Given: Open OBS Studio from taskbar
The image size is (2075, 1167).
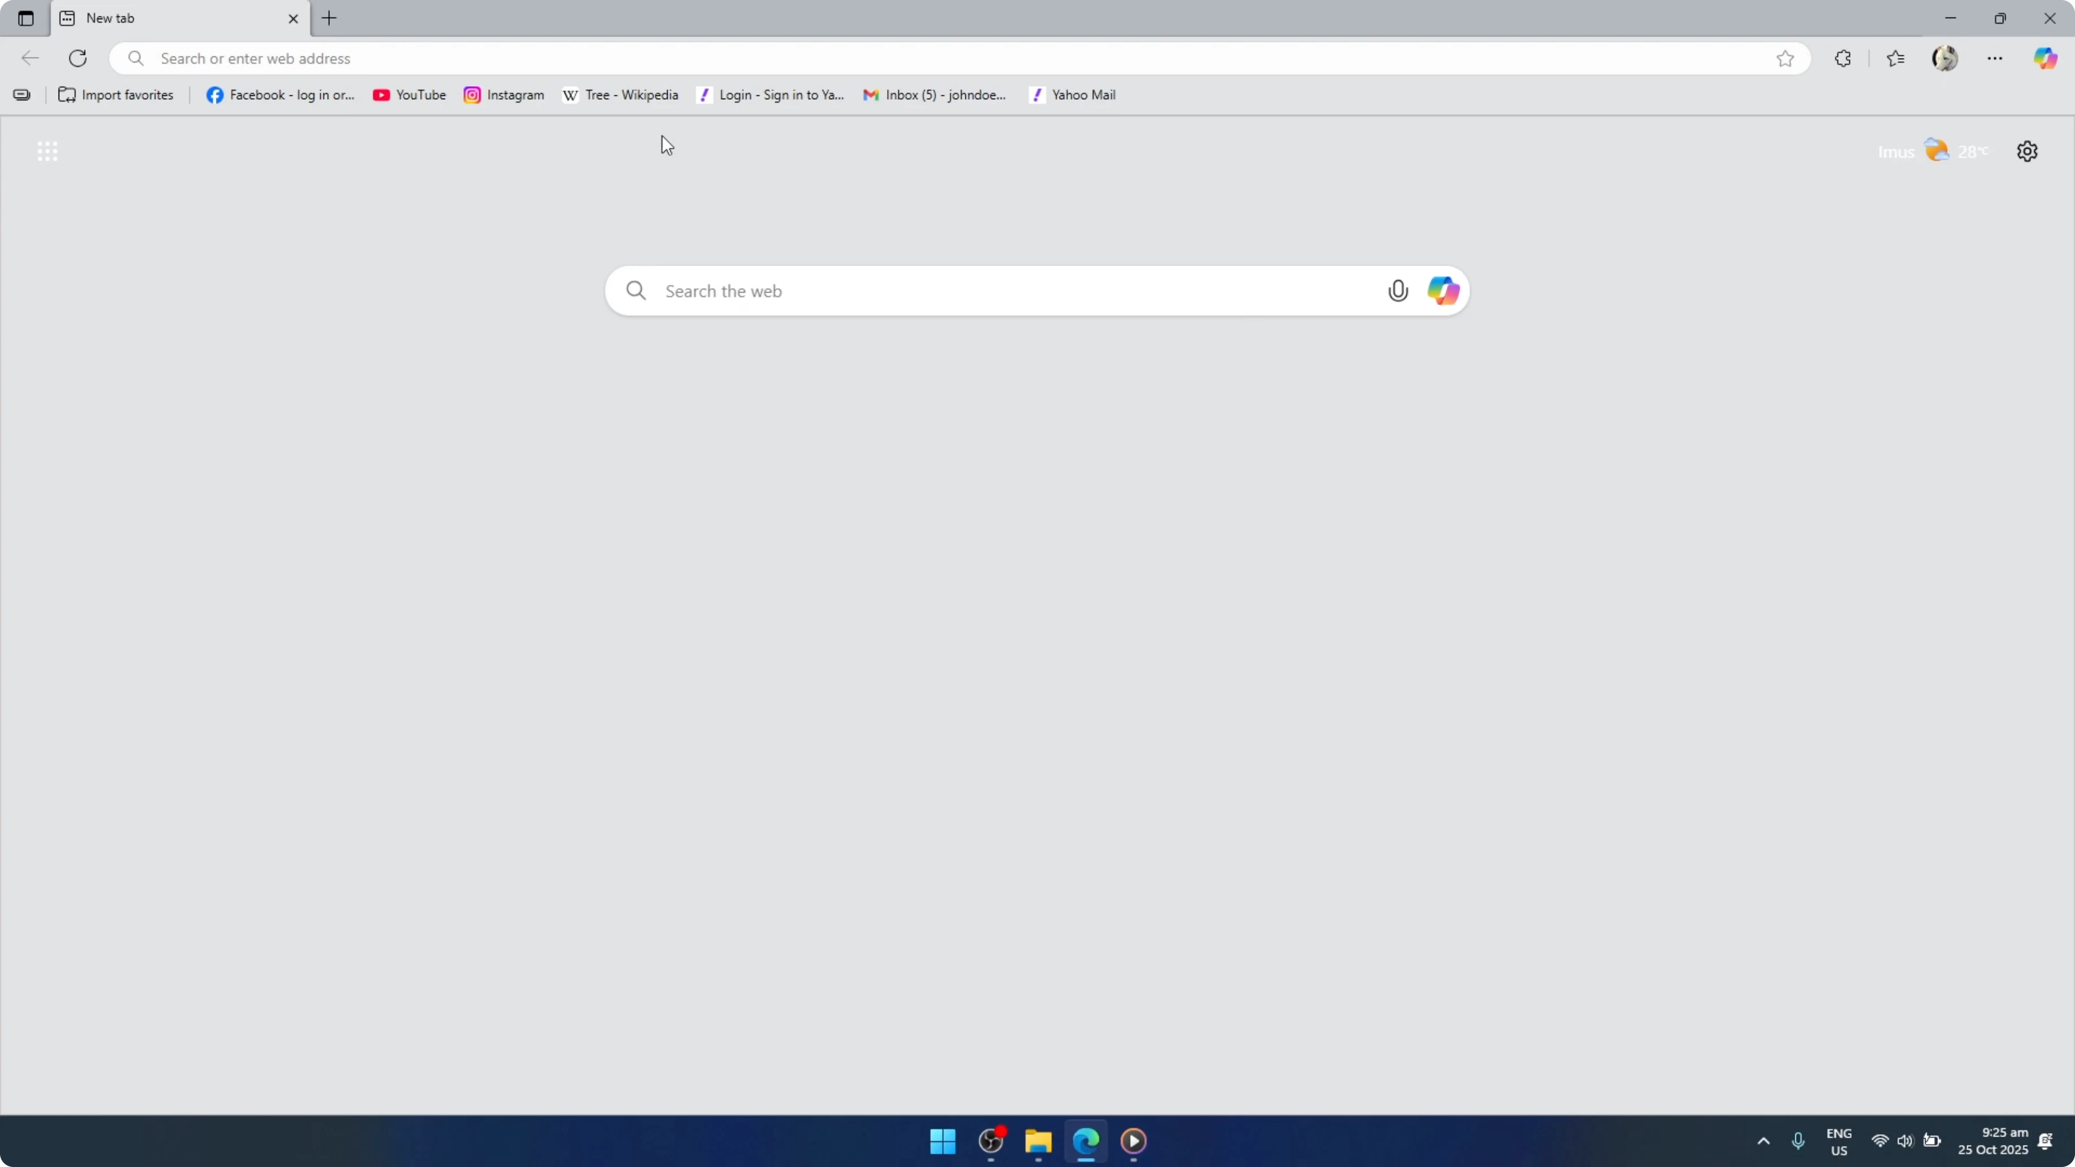Looking at the screenshot, I should (991, 1141).
